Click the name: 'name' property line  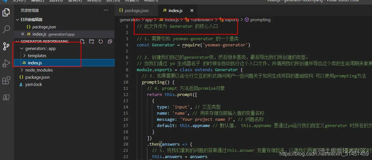click(173, 113)
